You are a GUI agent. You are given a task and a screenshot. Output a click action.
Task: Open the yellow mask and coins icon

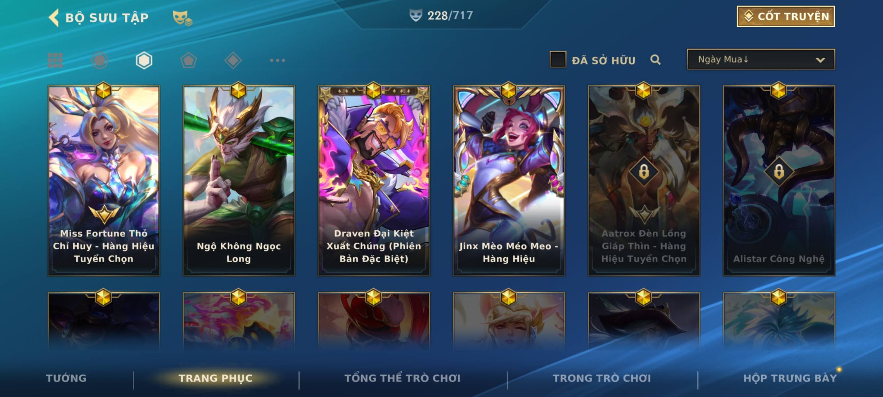click(x=182, y=18)
